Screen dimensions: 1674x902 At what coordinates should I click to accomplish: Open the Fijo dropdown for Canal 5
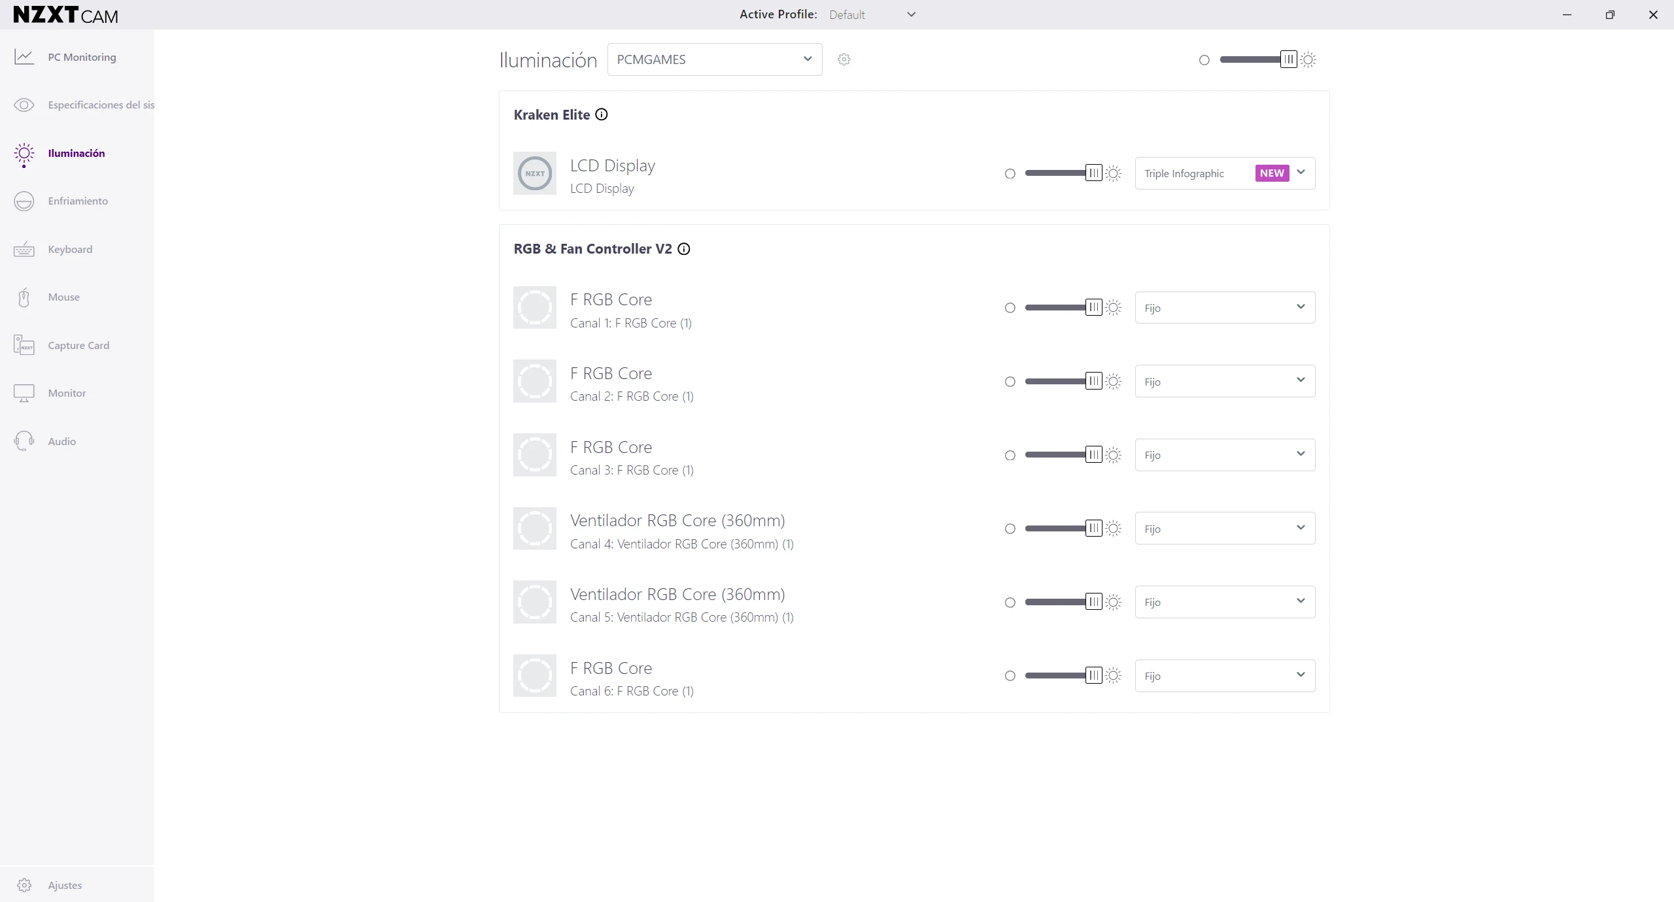1225,602
